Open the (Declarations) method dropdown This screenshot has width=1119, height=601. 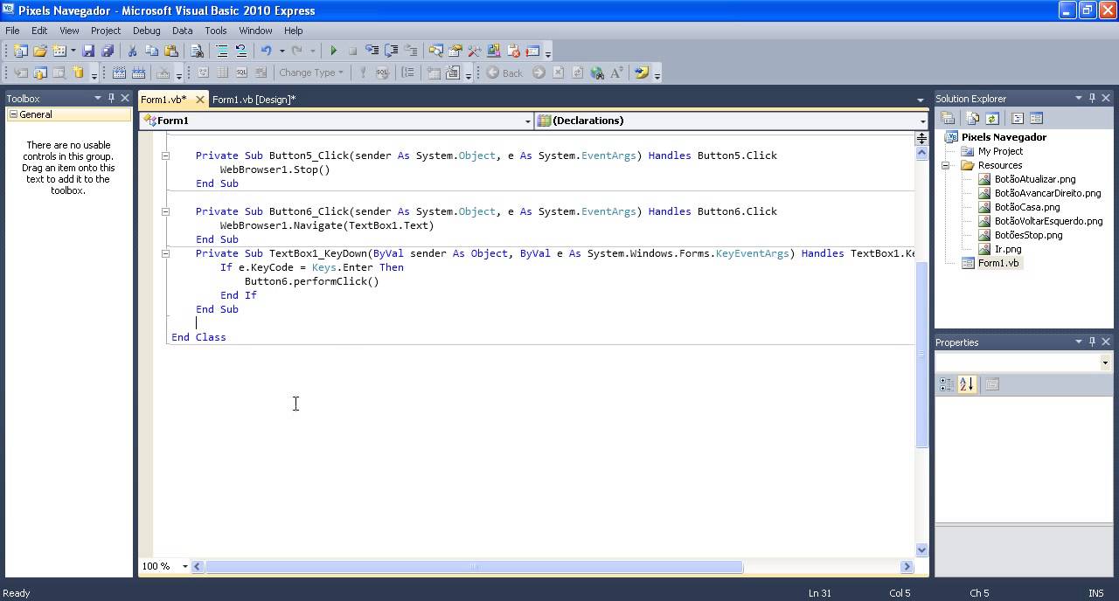(x=922, y=121)
